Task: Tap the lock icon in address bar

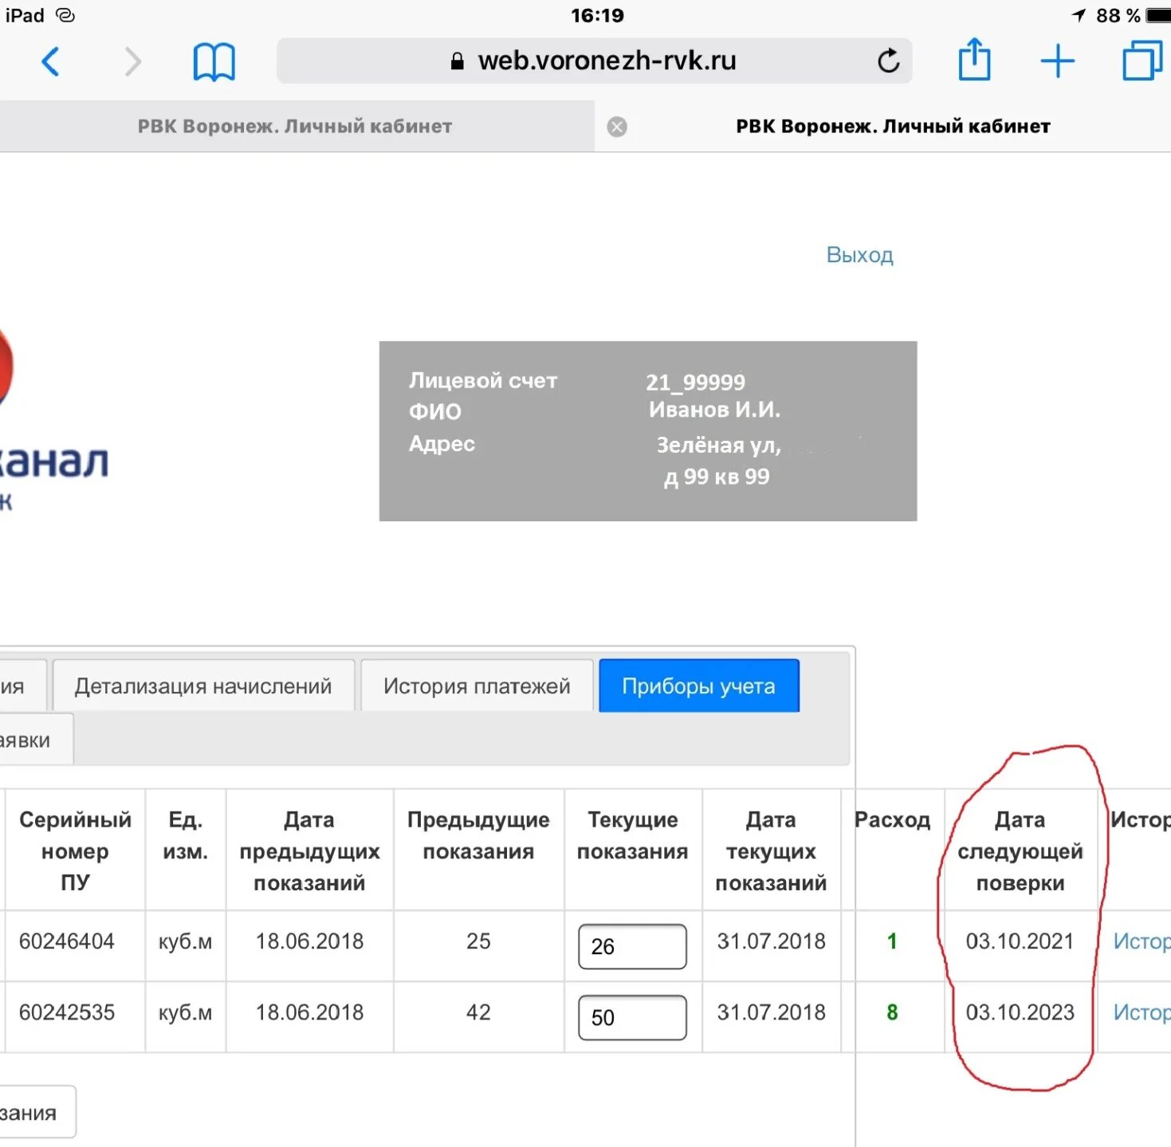Action: [x=457, y=61]
